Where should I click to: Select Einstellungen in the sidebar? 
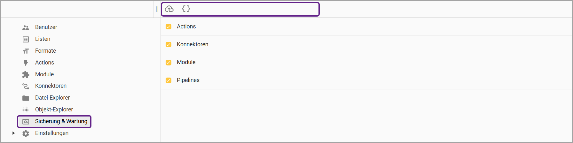tap(52, 133)
